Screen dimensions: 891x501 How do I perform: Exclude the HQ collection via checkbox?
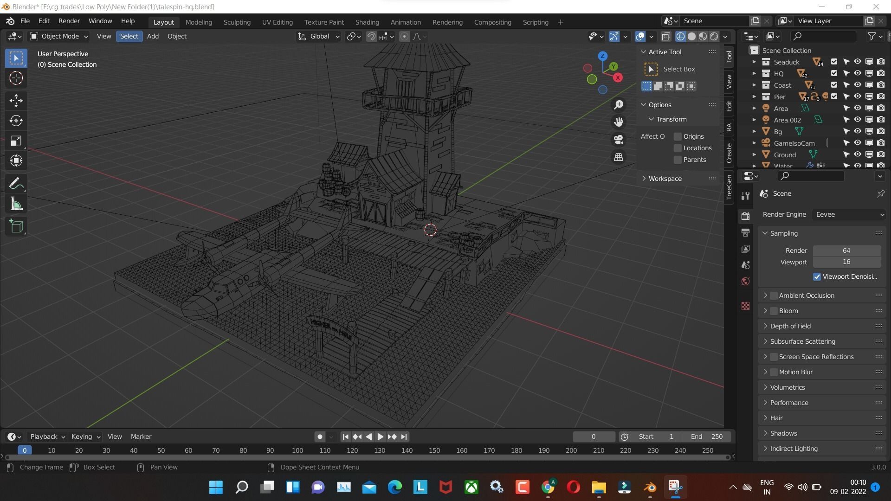834,73
